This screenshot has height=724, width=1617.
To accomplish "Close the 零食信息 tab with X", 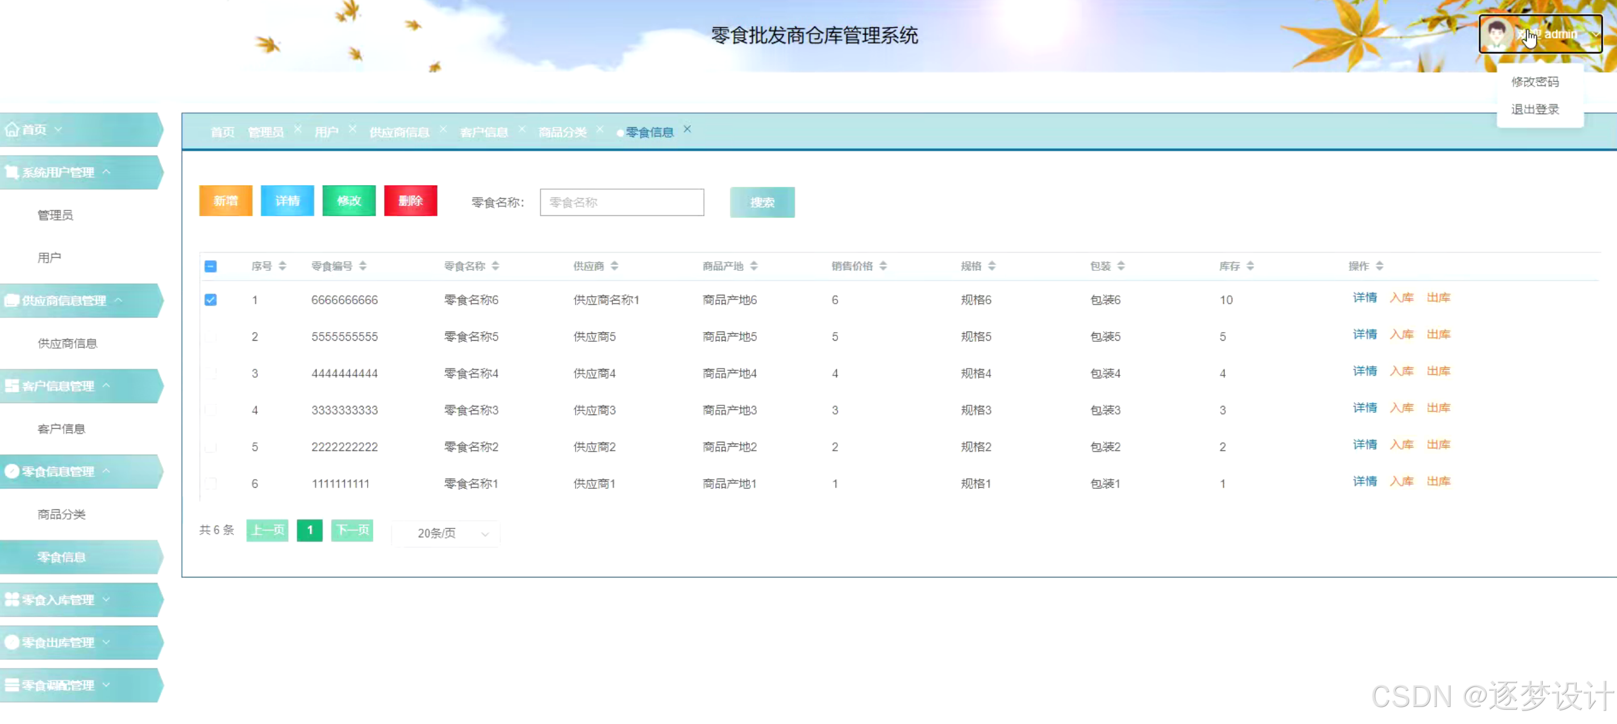I will pyautogui.click(x=687, y=129).
